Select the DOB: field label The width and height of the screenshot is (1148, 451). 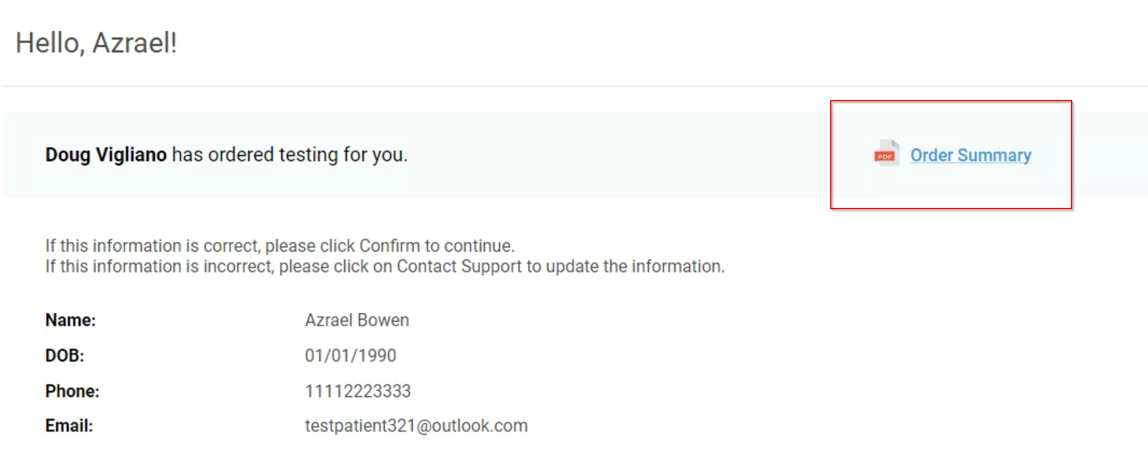click(65, 355)
